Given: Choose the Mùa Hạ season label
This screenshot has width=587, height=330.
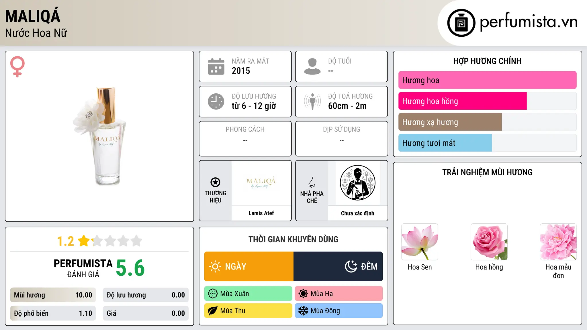Looking at the screenshot, I should (322, 294).
